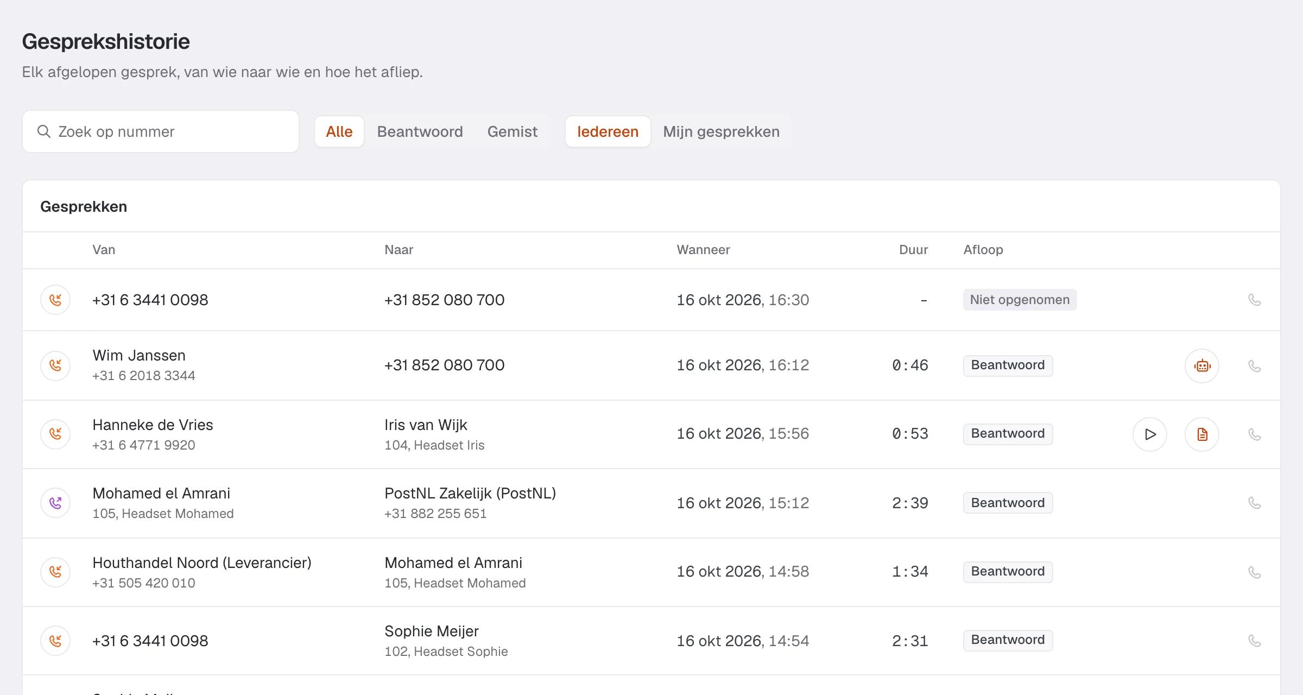
Task: Click the Naar column header
Action: (x=399, y=250)
